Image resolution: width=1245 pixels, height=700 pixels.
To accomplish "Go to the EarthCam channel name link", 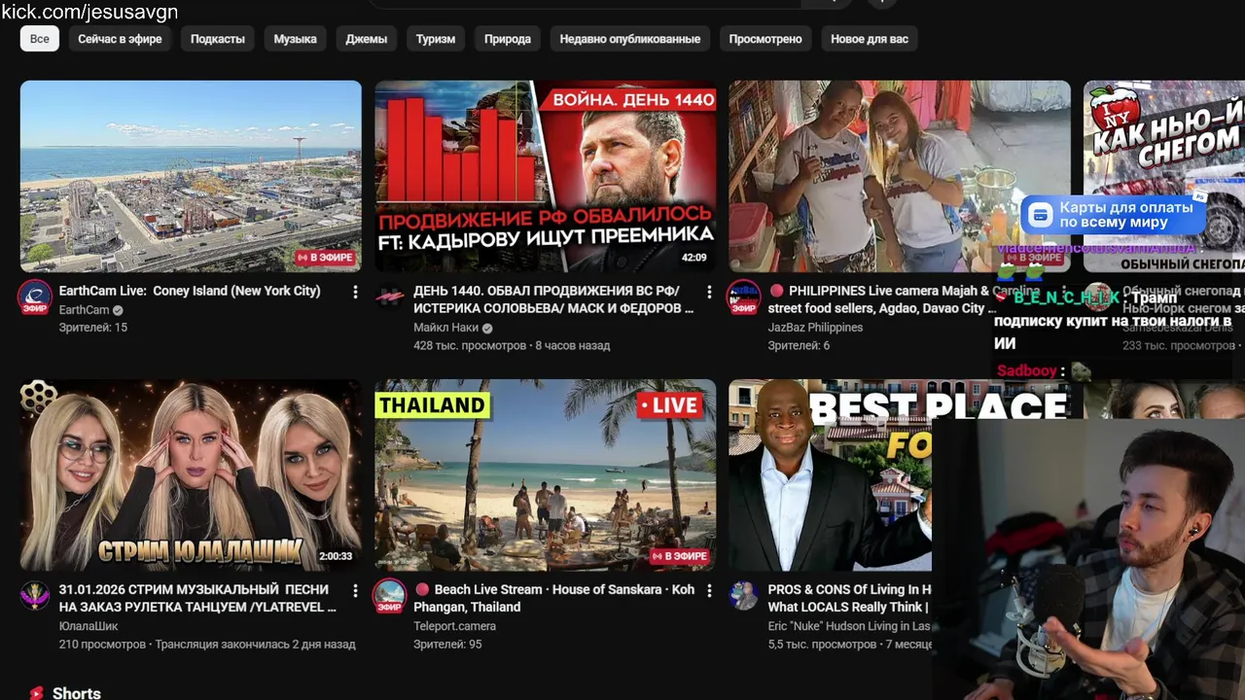I will click(x=84, y=310).
